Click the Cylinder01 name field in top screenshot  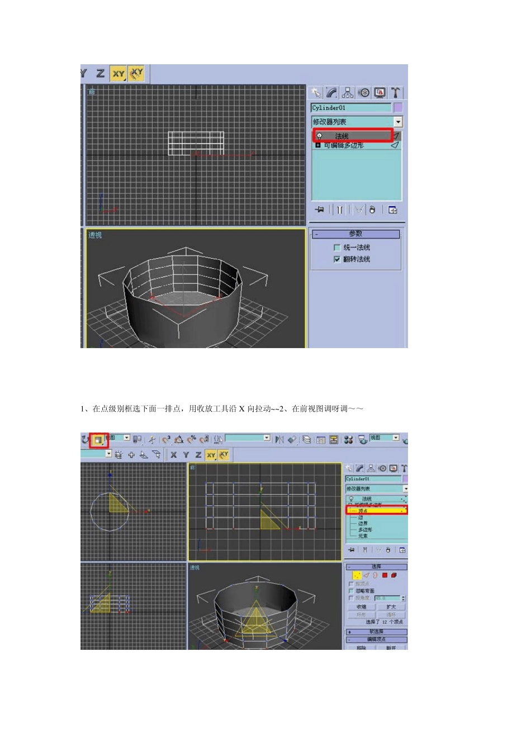pyautogui.click(x=350, y=107)
